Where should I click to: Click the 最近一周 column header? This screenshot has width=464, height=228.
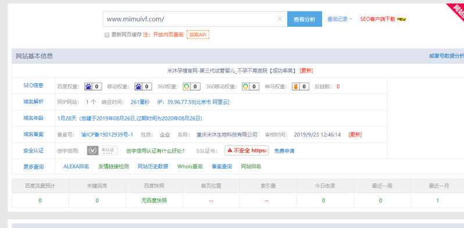tap(382, 186)
